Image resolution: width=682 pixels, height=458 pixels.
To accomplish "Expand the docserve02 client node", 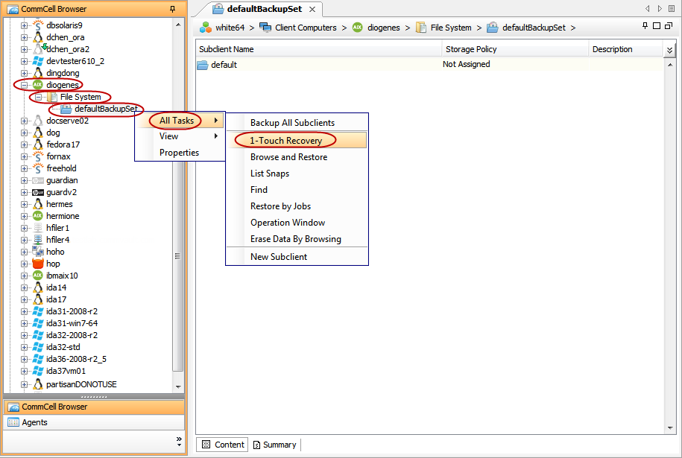I will tap(25, 121).
